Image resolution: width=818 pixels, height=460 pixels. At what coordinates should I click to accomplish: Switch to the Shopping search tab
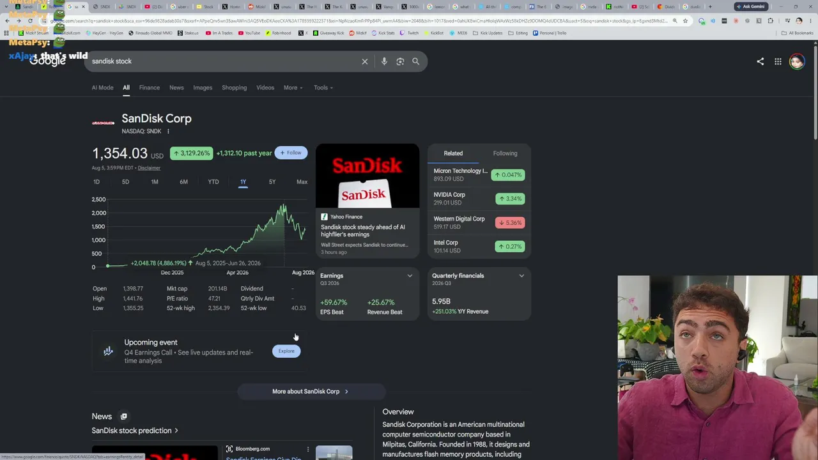tap(234, 88)
